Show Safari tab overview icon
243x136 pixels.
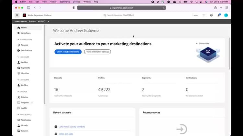[227, 7]
